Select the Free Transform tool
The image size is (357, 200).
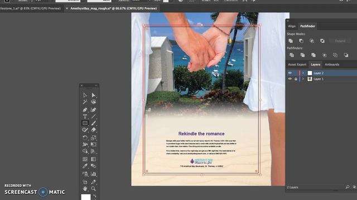point(93,144)
